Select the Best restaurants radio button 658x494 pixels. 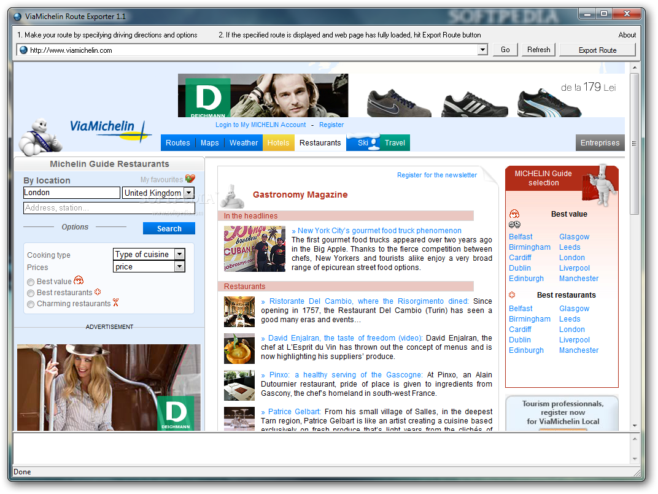tap(31, 293)
